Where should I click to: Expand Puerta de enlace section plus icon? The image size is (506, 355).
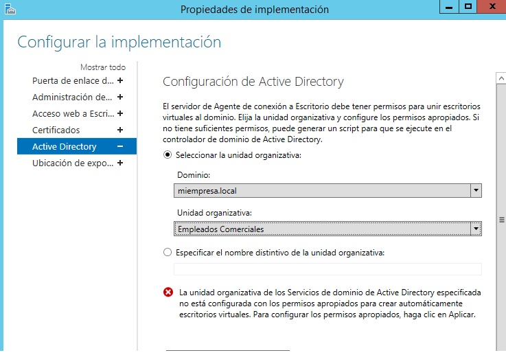120,80
